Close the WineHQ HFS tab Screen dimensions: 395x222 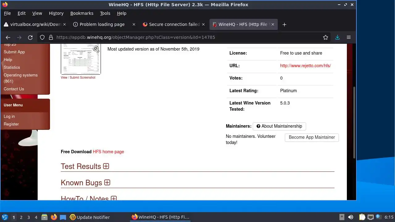273,24
